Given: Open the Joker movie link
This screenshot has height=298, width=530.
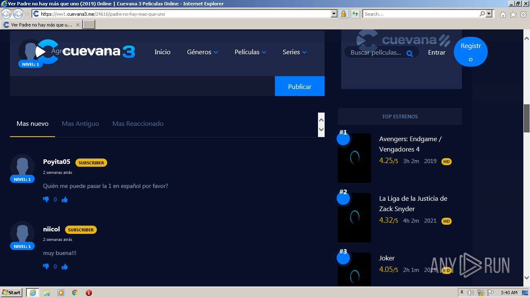Looking at the screenshot, I should [x=387, y=258].
